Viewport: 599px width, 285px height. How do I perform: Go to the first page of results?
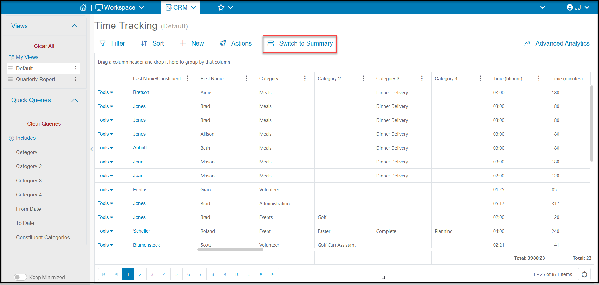click(x=104, y=274)
